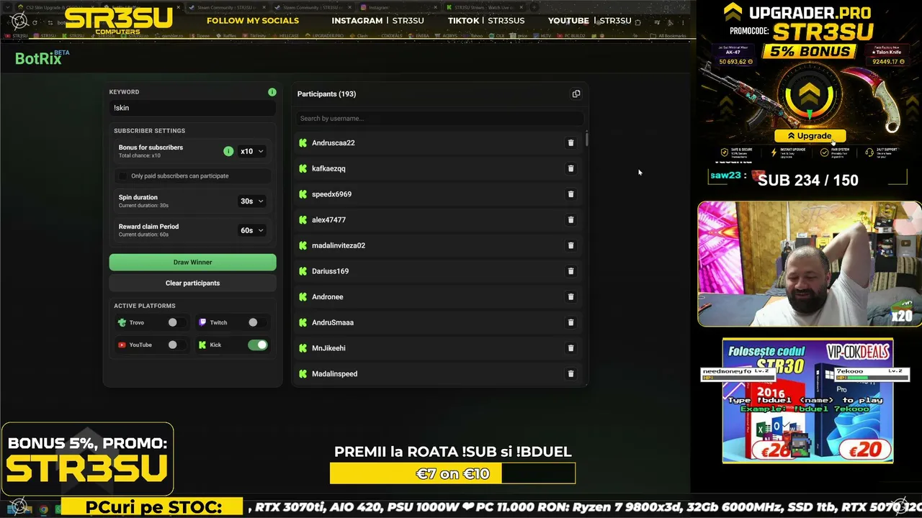The height and width of the screenshot is (518, 922).
Task: Remove kafkaezqq using the trash icon
Action: click(570, 168)
